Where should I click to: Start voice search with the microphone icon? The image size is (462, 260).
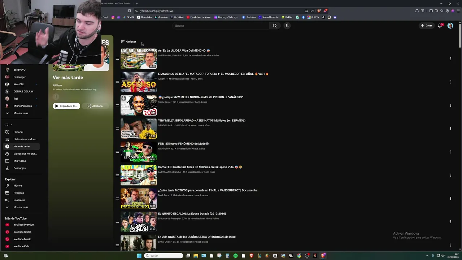(x=287, y=26)
